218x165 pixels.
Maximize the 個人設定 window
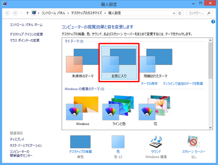(201, 3)
